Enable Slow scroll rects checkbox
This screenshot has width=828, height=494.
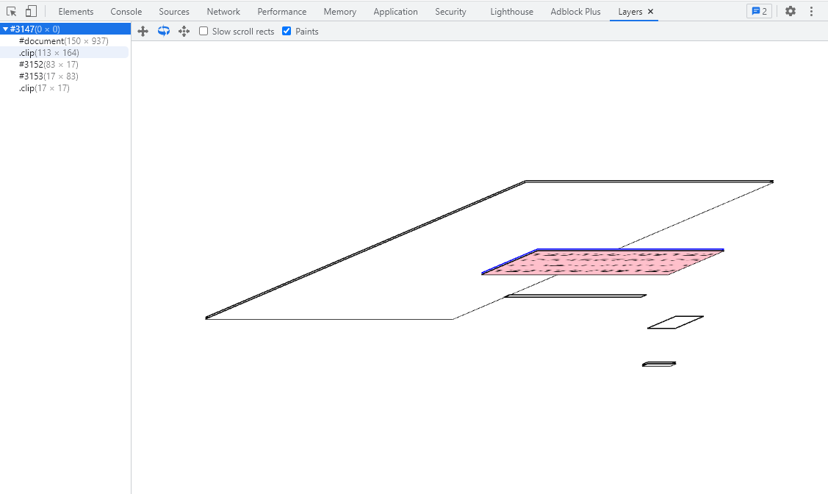tap(204, 31)
